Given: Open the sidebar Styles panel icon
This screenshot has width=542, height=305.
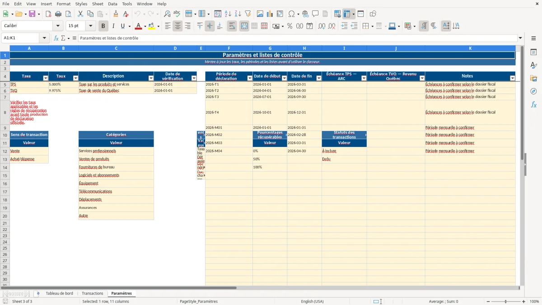Looking at the screenshot, I should [x=533, y=65].
